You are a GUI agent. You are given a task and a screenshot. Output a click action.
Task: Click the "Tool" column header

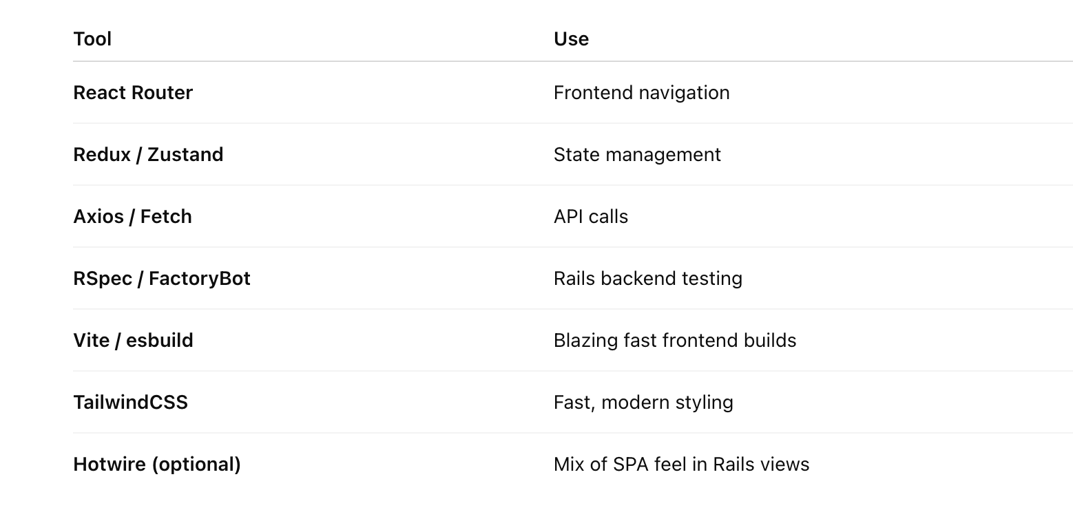coord(92,39)
